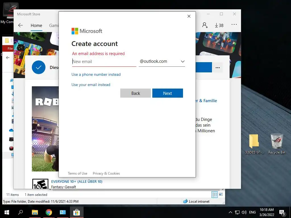The image size is (291, 218).
Task: Click the Control Panel taskbar icon
Action: click(x=63, y=212)
